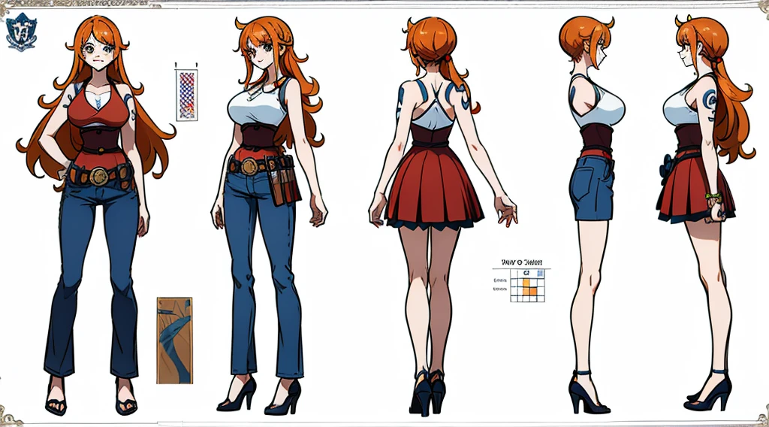Select the three-quarter figure wearing white top and jeans
Image resolution: width=769 pixels, height=427 pixels.
(269, 215)
